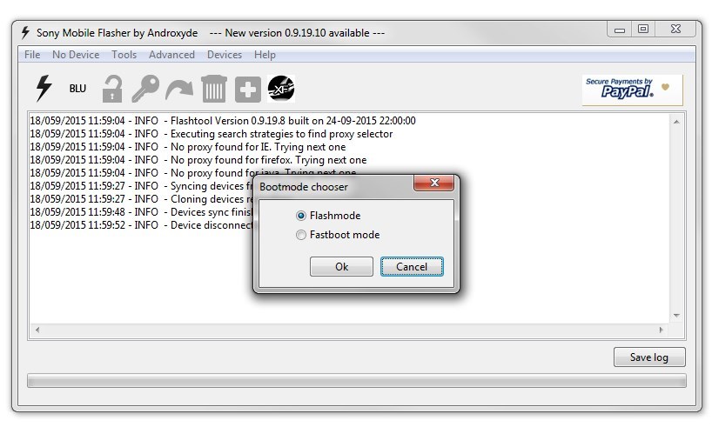Click the log scroll up arrow
Screen dimensions: 712x427
(x=676, y=122)
